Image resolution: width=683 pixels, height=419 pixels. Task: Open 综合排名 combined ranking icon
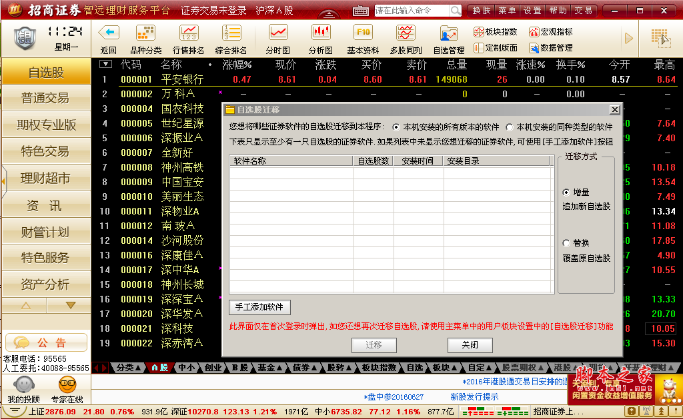pyautogui.click(x=231, y=33)
